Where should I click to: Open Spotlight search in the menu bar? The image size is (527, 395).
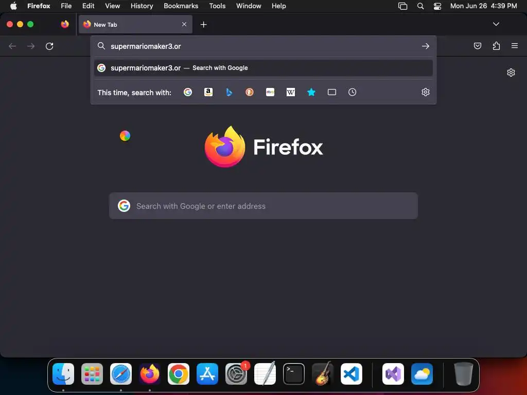point(420,6)
